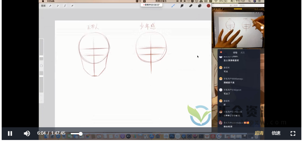The width and height of the screenshot is (302, 141).
Task: Click the Procreate brush opacity slider
Action: [41, 82]
